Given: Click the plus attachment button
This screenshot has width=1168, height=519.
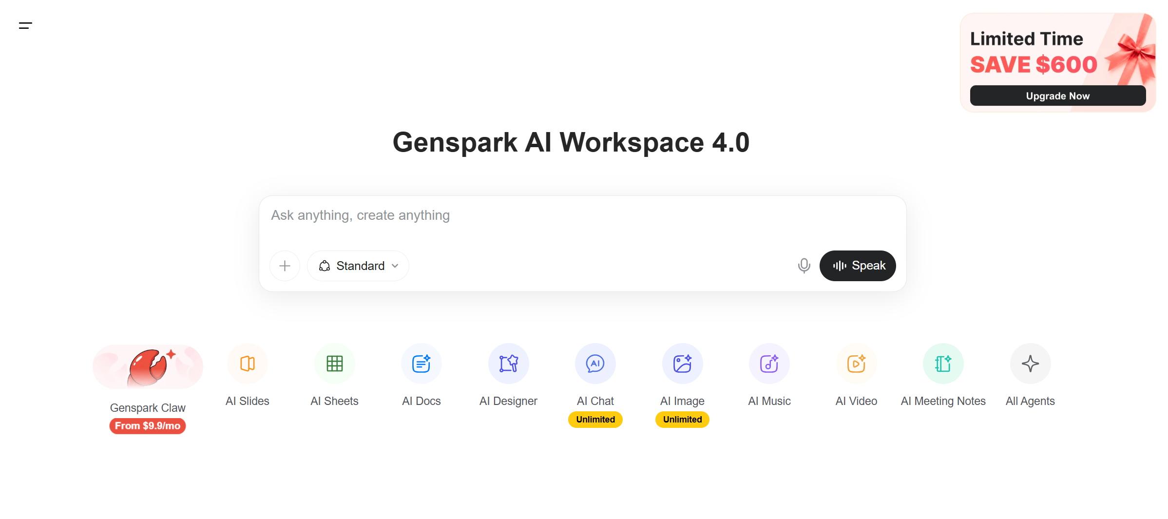Looking at the screenshot, I should click(285, 266).
